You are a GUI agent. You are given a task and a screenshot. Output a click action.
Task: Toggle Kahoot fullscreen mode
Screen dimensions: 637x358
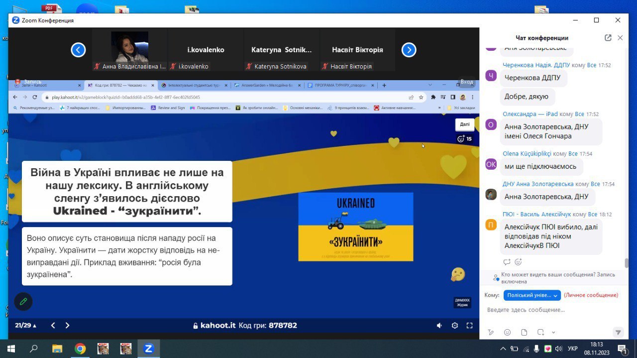pyautogui.click(x=469, y=326)
